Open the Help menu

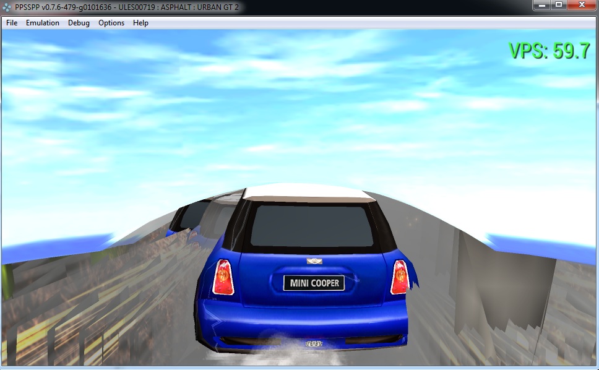pyautogui.click(x=140, y=23)
